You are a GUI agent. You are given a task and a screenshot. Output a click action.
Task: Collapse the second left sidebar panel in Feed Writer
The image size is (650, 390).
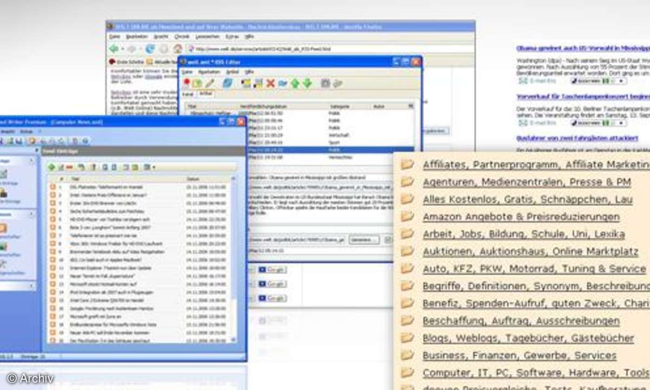click(x=32, y=215)
